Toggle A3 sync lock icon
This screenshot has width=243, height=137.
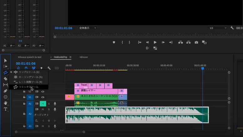(37, 126)
